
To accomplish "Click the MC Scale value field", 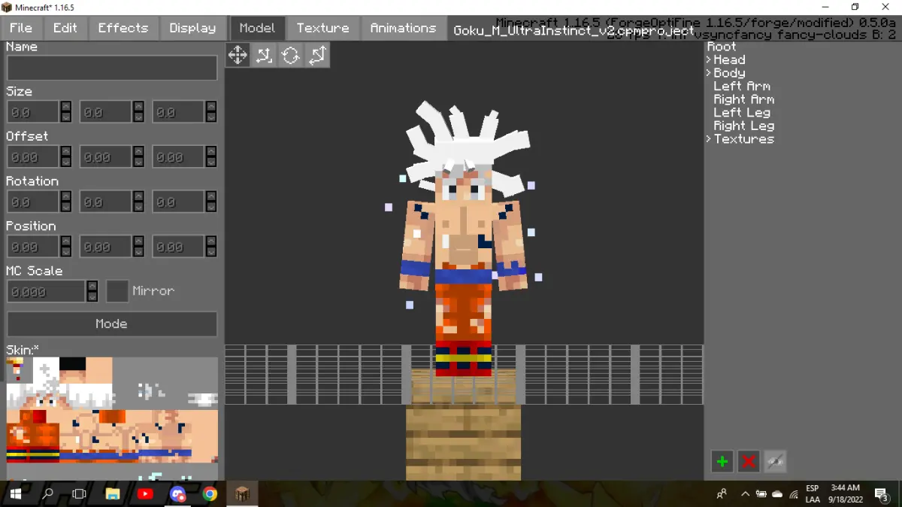I will point(47,291).
